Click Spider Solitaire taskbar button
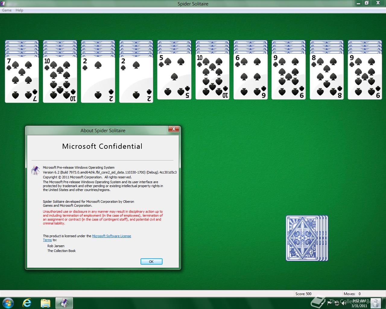The height and width of the screenshot is (309, 386). [x=64, y=303]
